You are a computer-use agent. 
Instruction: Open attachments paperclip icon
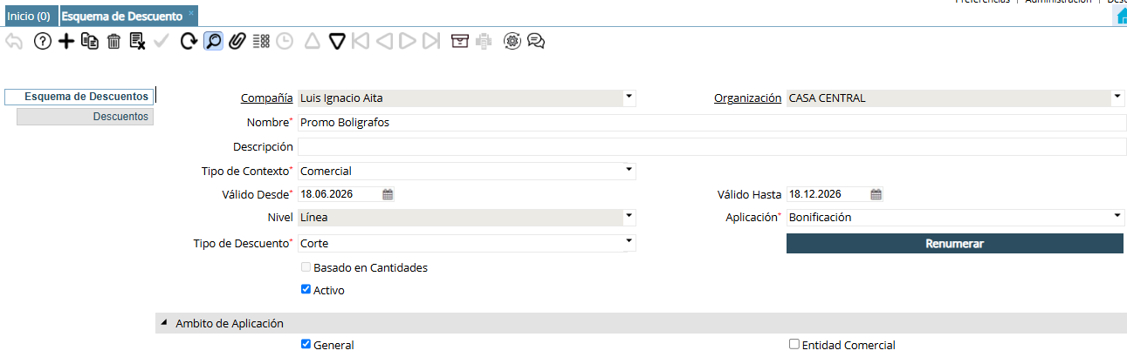coord(237,41)
